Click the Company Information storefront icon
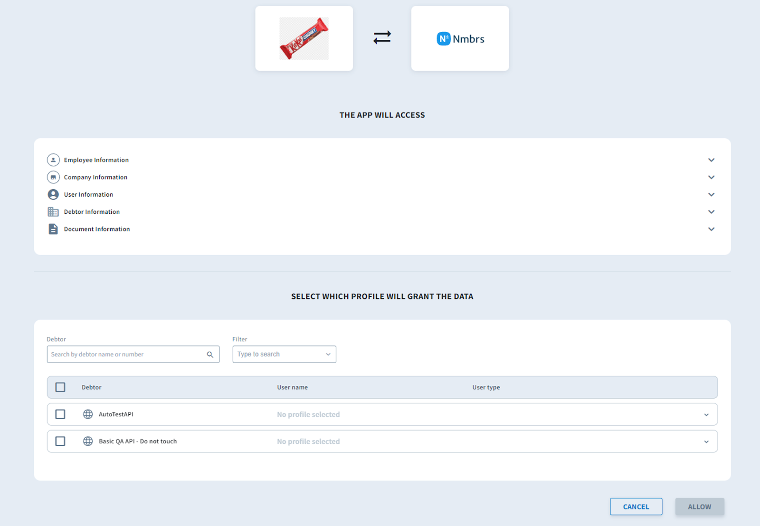The width and height of the screenshot is (760, 526). pos(53,177)
